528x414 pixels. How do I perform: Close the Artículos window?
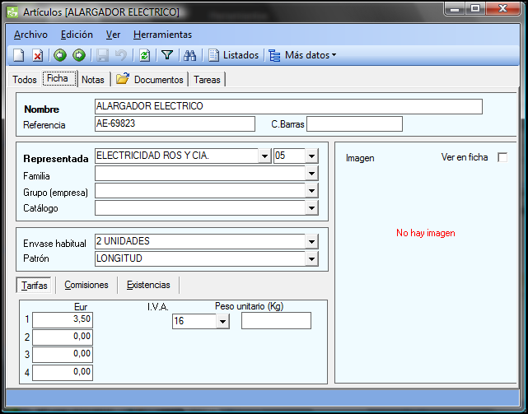pyautogui.click(x=502, y=9)
